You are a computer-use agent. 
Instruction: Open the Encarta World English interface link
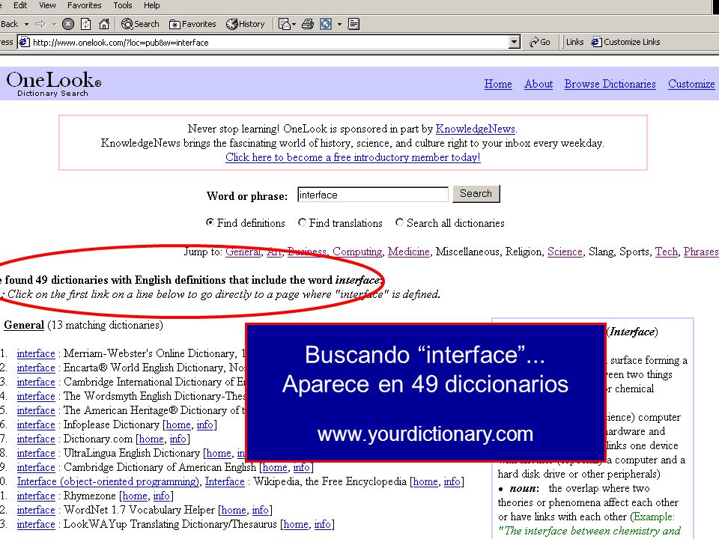tap(36, 368)
